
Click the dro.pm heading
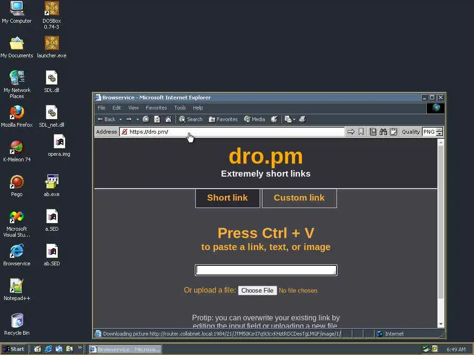266,156
